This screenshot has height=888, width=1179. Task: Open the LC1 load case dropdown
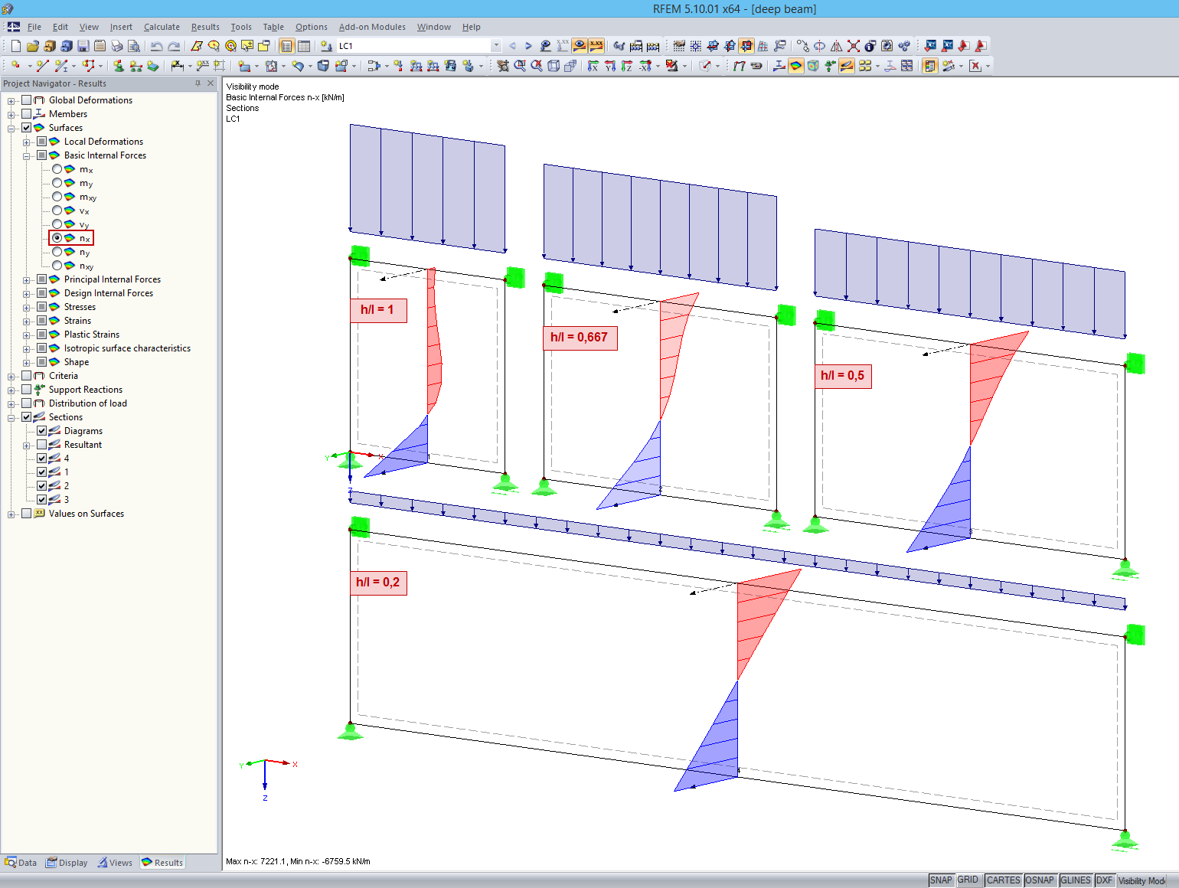[496, 46]
